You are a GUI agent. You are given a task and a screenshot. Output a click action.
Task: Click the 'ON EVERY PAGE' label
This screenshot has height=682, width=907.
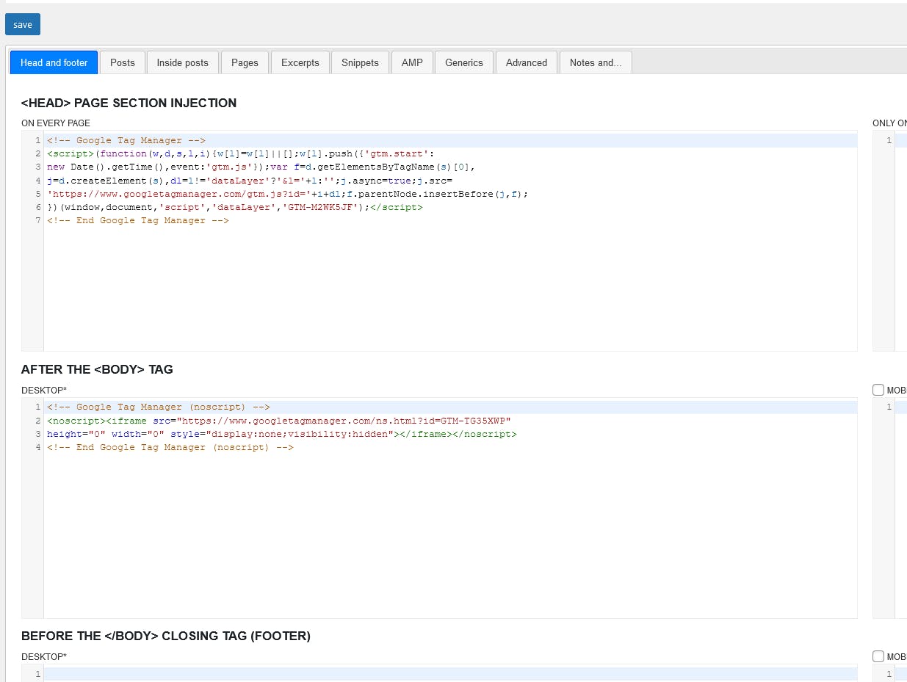(56, 123)
